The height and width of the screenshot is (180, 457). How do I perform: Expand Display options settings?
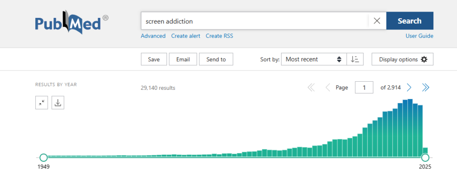pos(403,59)
